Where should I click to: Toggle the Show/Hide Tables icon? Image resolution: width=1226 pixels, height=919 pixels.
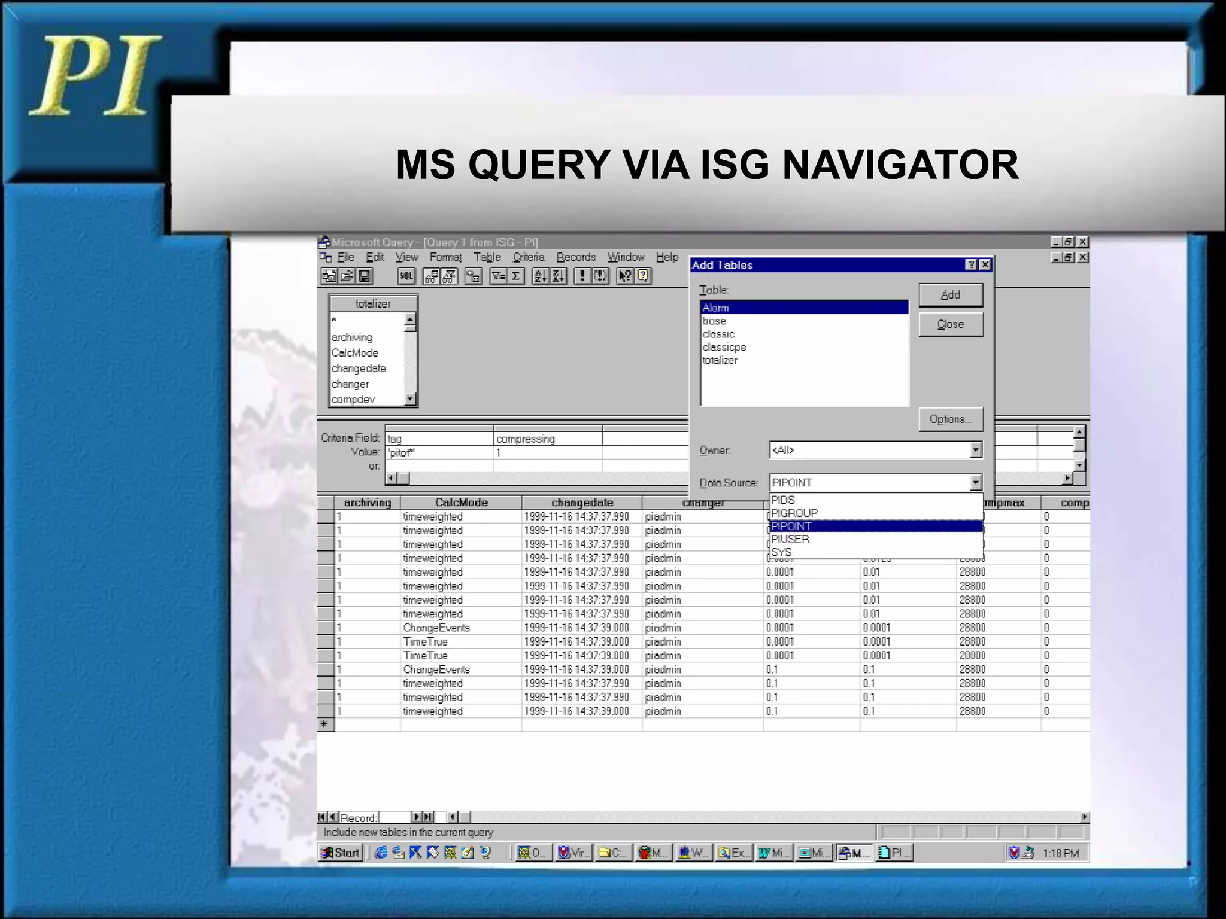(x=432, y=276)
